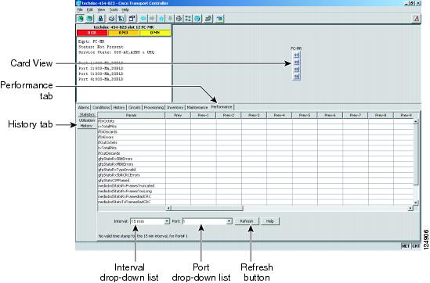The image size is (430, 283).
Task: Switch to the Conditions tab
Action: point(101,108)
